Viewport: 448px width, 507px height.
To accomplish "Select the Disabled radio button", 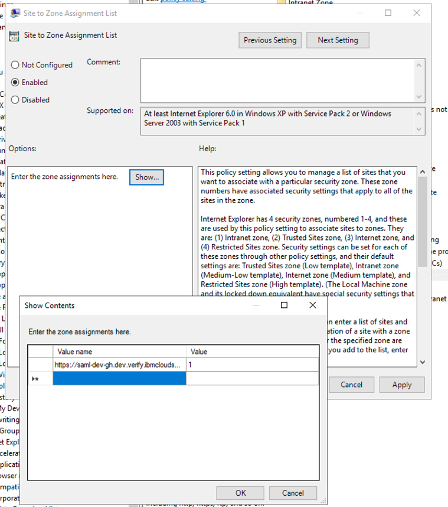I will [15, 100].
